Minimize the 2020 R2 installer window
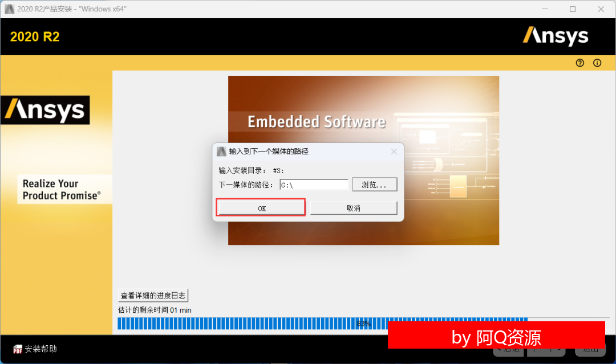616x364 pixels. tap(545, 9)
